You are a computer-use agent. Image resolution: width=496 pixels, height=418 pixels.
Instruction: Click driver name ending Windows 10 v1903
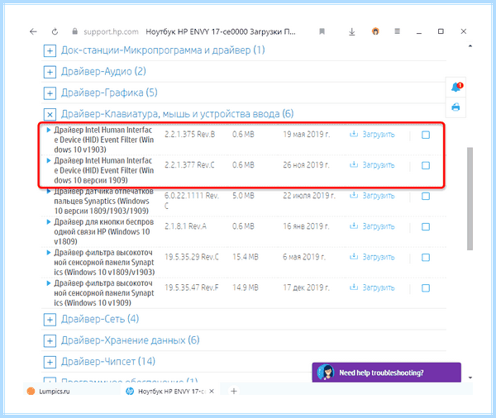coord(104,140)
